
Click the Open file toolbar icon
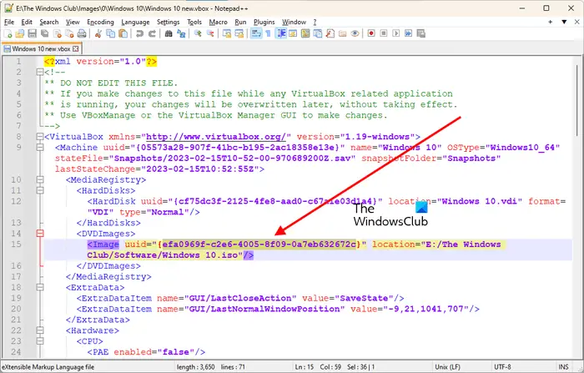(20, 33)
